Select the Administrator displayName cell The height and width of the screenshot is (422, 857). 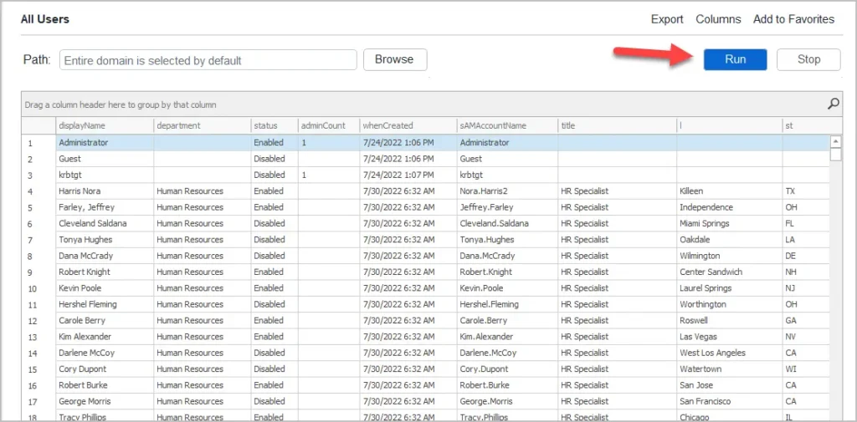coord(105,143)
